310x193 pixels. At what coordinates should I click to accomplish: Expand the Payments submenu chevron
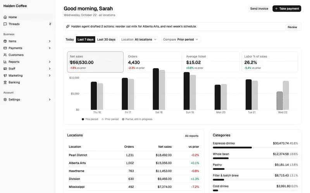coord(50,48)
